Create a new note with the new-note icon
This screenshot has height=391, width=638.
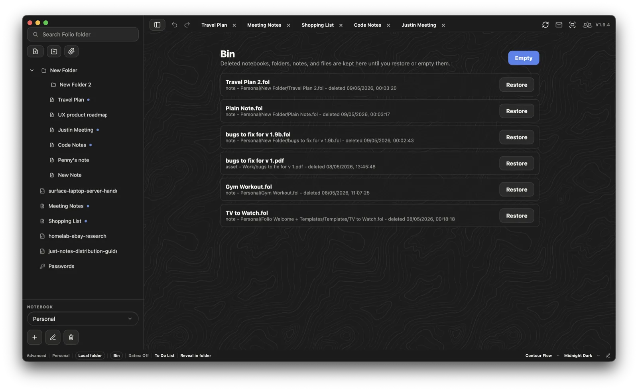tap(35, 51)
